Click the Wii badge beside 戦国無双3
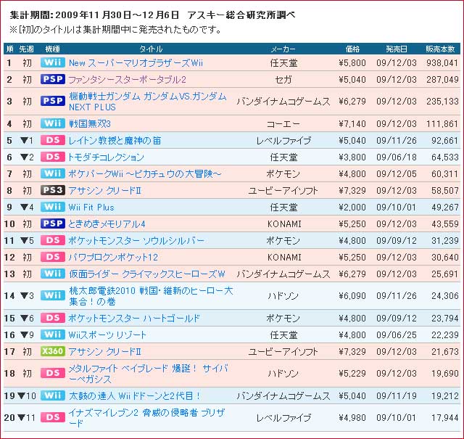464x439 pixels. coord(53,123)
